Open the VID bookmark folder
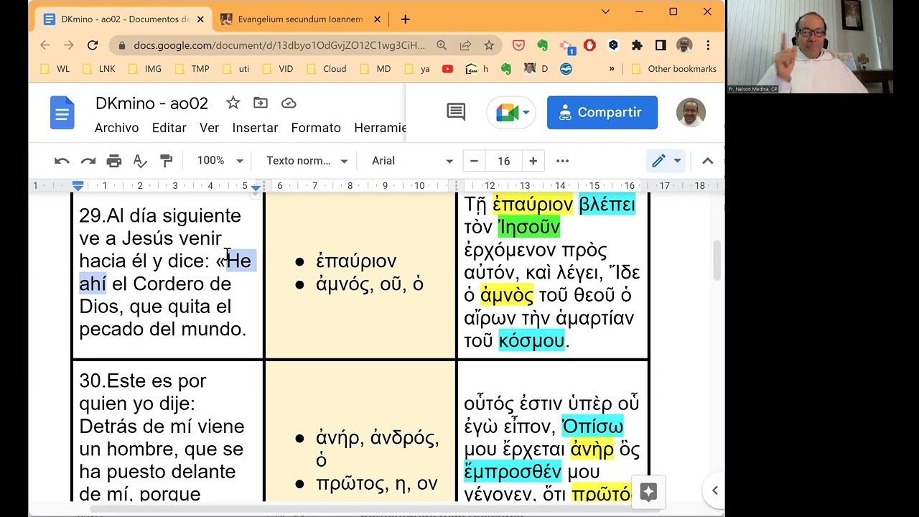The image size is (919, 517). point(278,69)
